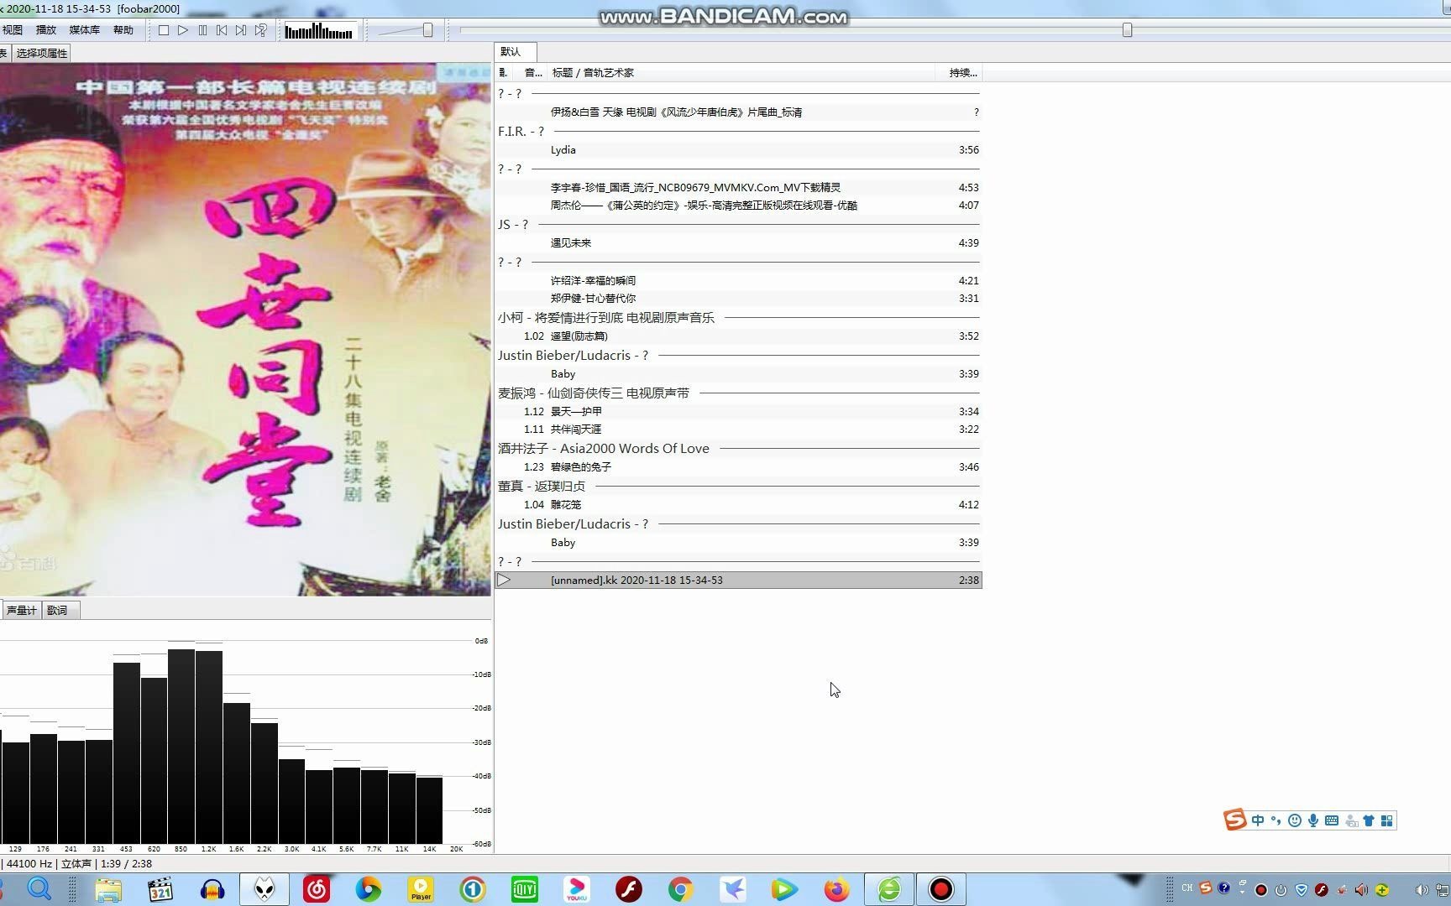Switch to the 声量计 tab
The height and width of the screenshot is (906, 1451).
point(21,611)
